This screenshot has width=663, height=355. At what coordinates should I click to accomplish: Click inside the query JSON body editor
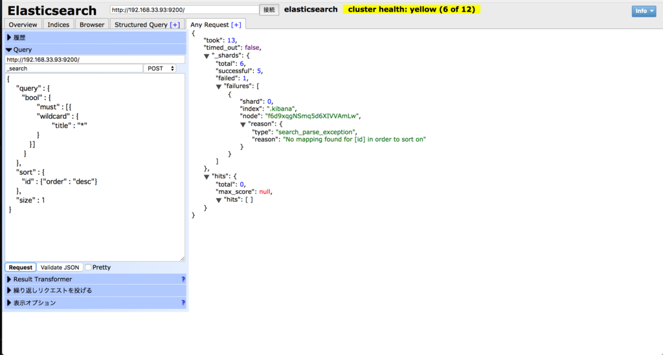point(95,167)
